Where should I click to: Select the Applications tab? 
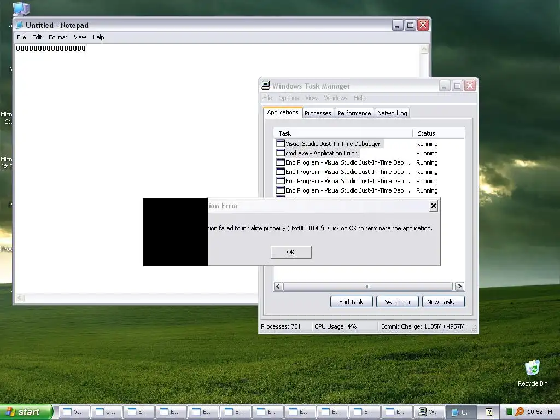click(x=283, y=112)
